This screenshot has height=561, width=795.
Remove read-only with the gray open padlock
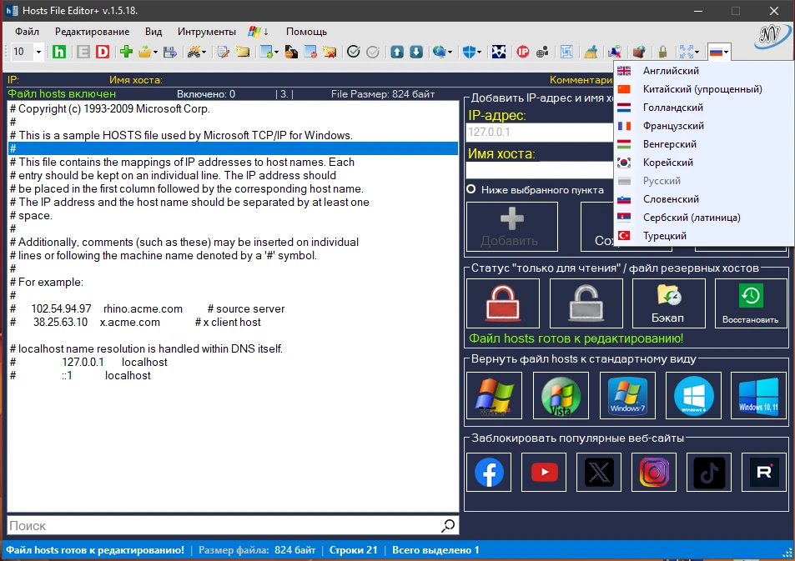click(586, 303)
